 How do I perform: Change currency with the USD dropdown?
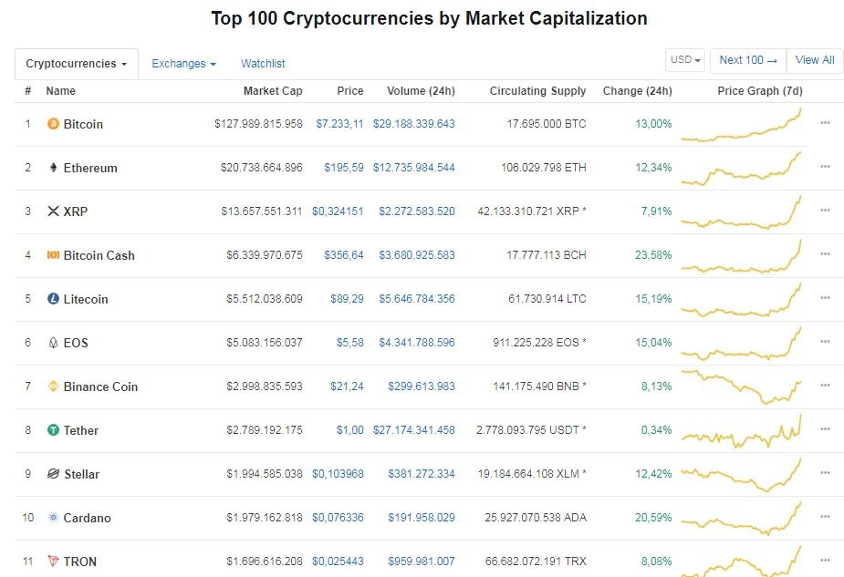pyautogui.click(x=684, y=59)
